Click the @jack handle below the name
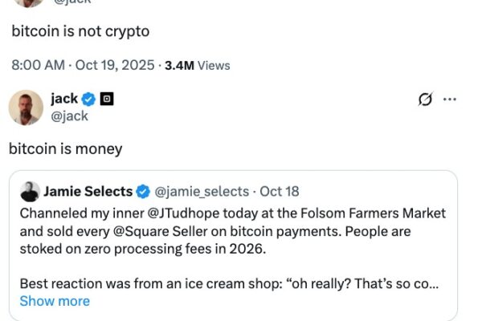The height and width of the screenshot is (321, 482). (68, 116)
